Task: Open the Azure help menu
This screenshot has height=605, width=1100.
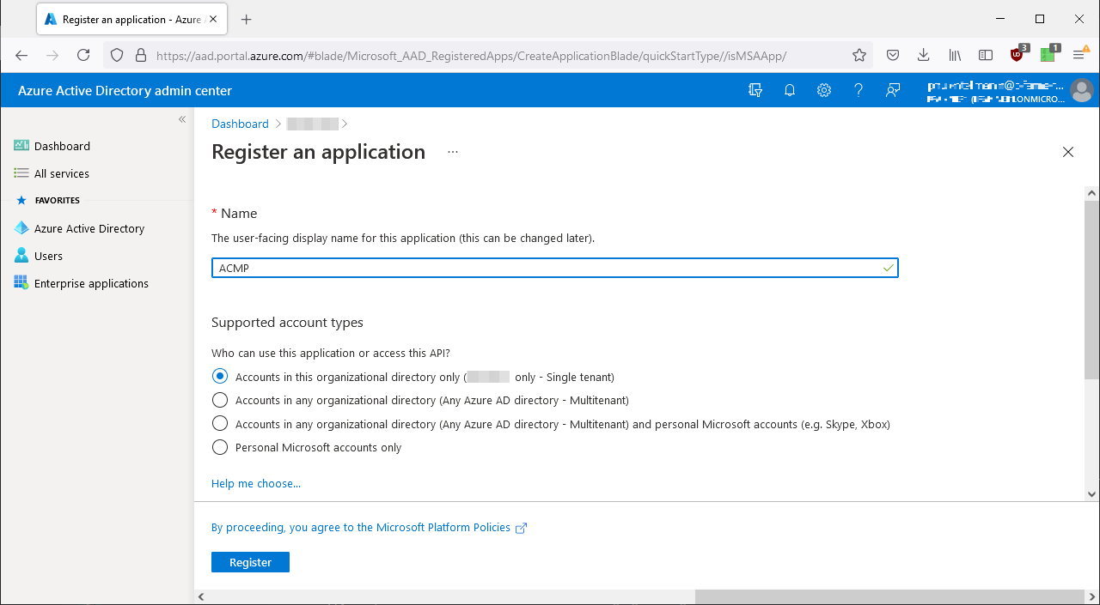Action: (x=858, y=90)
